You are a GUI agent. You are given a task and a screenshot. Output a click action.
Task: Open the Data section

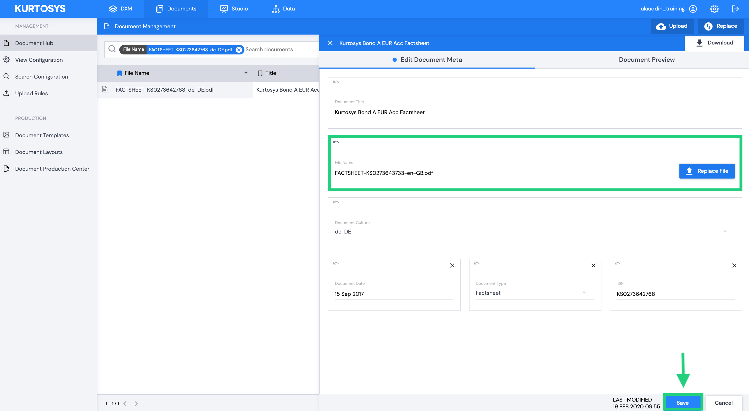(x=283, y=9)
